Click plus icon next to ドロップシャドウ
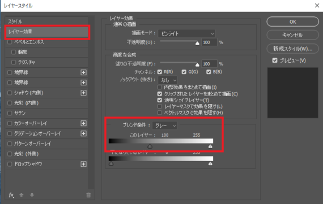 (x=83, y=164)
